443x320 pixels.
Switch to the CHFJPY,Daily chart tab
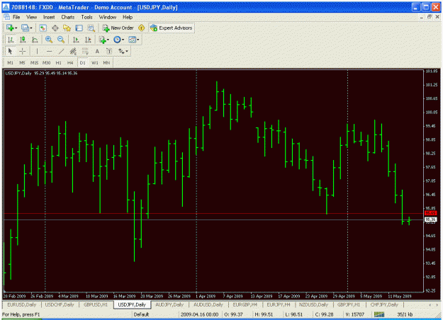point(384,304)
